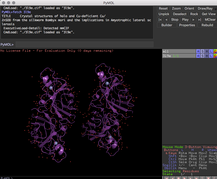The width and height of the screenshot is (217, 179).
Task: Click the Zoom button
Action: click(x=176, y=8)
